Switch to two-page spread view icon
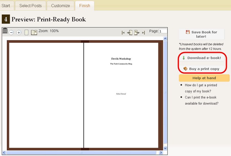 [x=34, y=32]
